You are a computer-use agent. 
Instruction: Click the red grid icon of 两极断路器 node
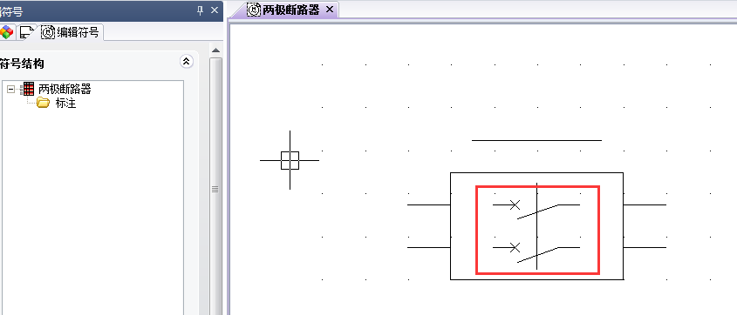click(29, 89)
